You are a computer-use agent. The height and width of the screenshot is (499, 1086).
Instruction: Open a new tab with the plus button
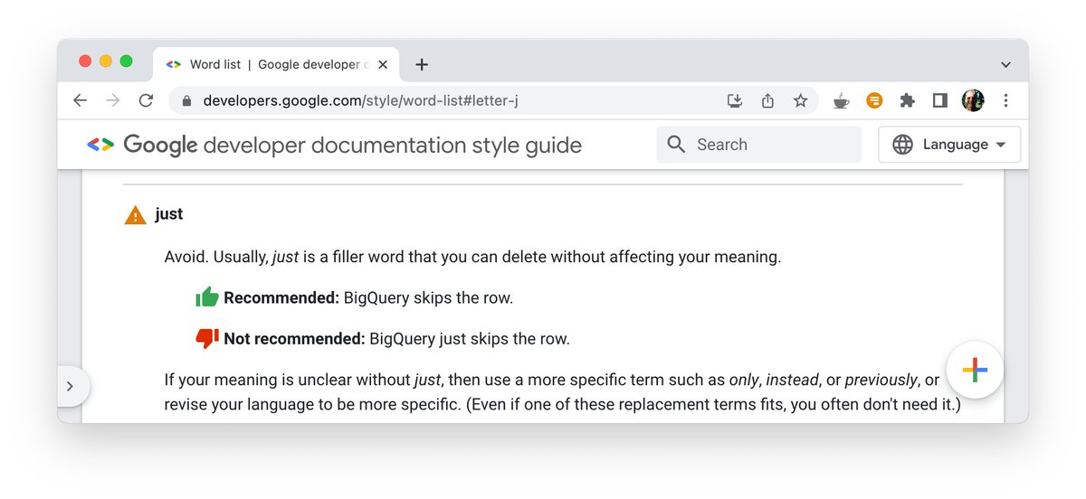click(x=422, y=64)
